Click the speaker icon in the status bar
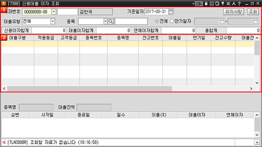Screen dimensions: 262x147 click(4, 142)
